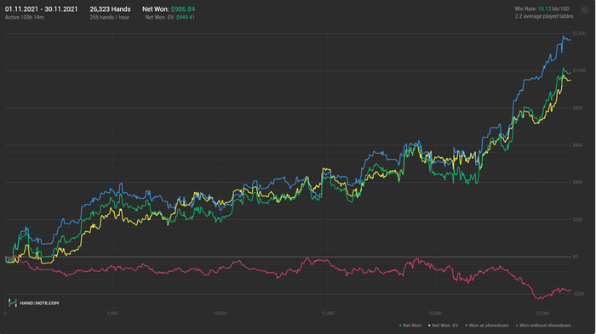Click the $400 y-axis label

pyautogui.click(x=577, y=183)
